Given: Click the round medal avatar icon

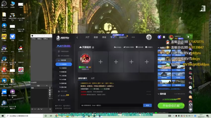Looking at the screenshot, I should pos(149,37).
